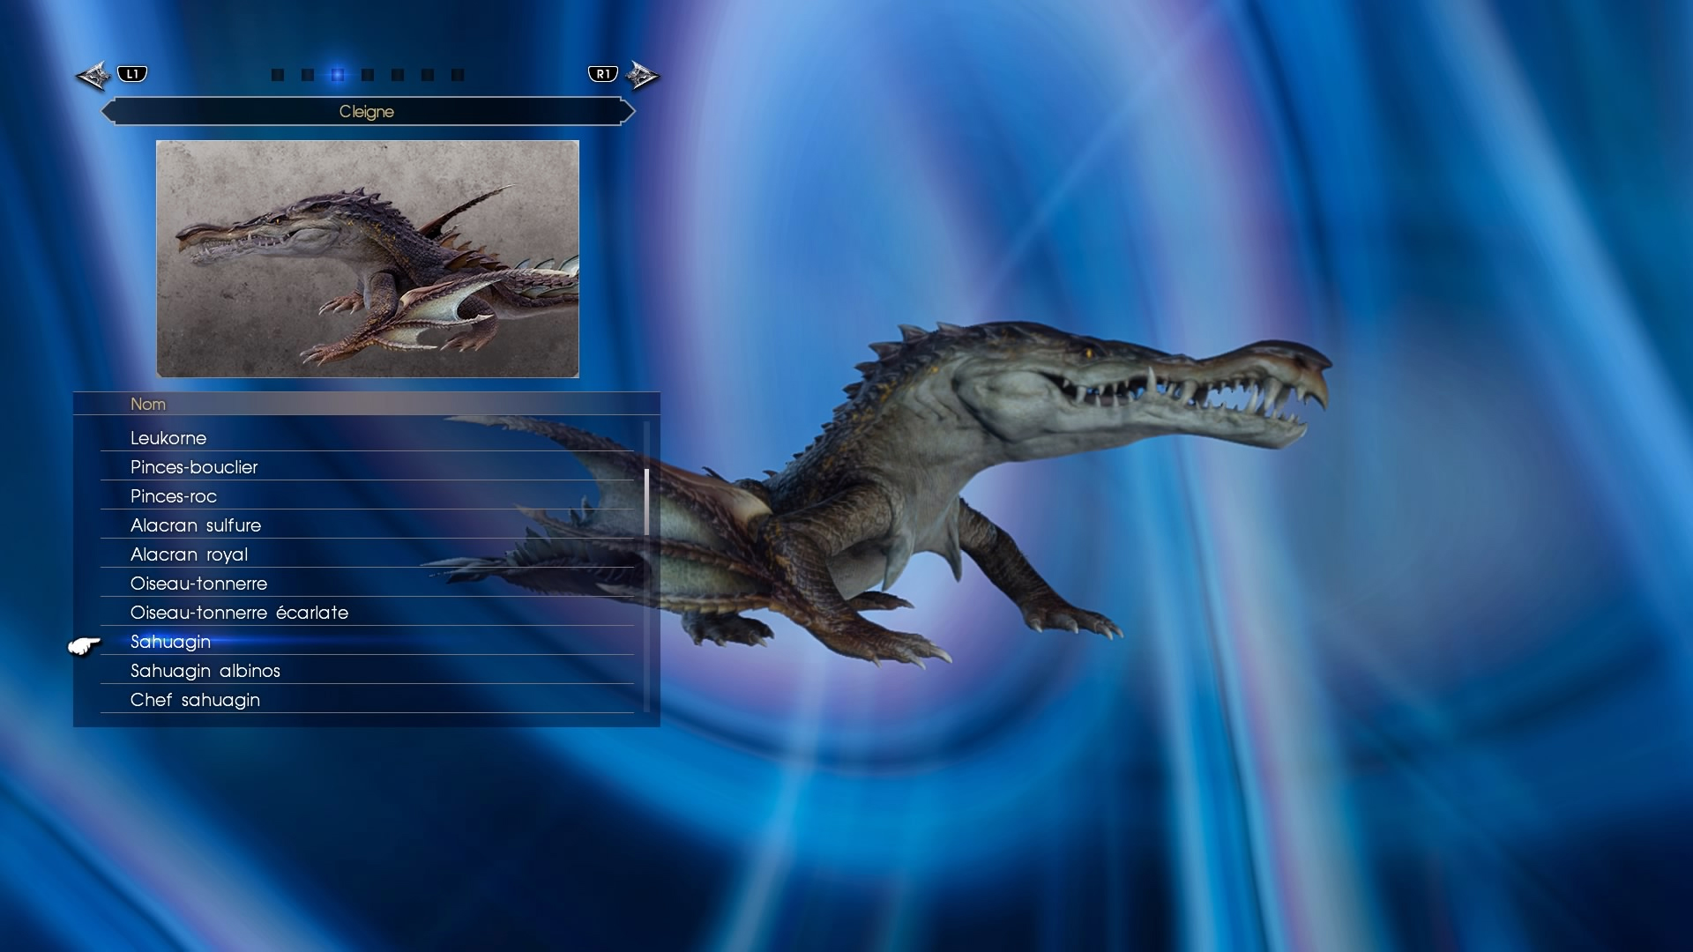Select Sahuagin albinos entry
The image size is (1693, 952).
[x=367, y=671]
